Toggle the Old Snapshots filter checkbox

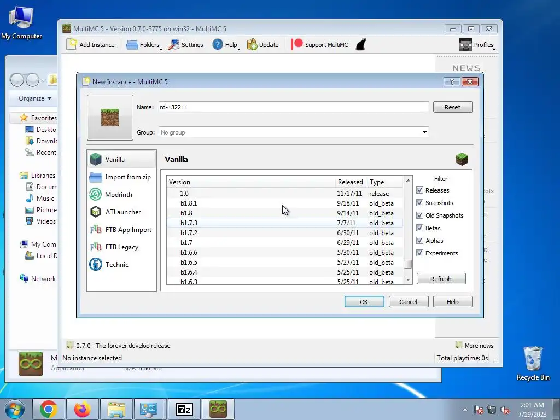point(419,215)
